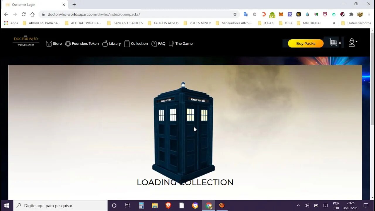Open the Google Translate extension
The height and width of the screenshot is (211, 375).
[246, 14]
